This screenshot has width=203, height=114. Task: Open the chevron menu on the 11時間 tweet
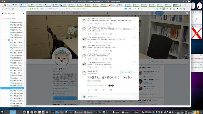tap(134, 19)
